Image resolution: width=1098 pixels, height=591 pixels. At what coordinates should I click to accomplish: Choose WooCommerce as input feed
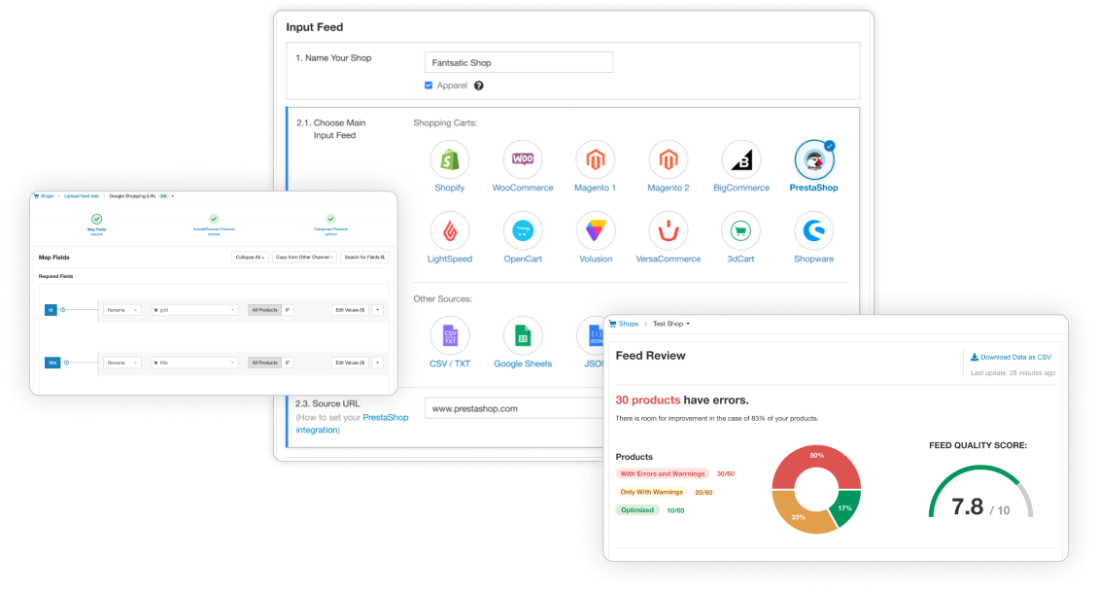click(x=523, y=159)
